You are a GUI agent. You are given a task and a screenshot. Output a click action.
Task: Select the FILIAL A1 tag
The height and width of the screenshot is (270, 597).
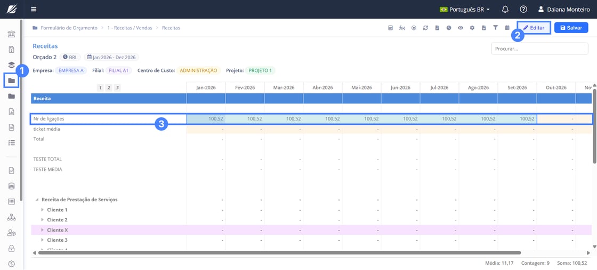point(119,70)
